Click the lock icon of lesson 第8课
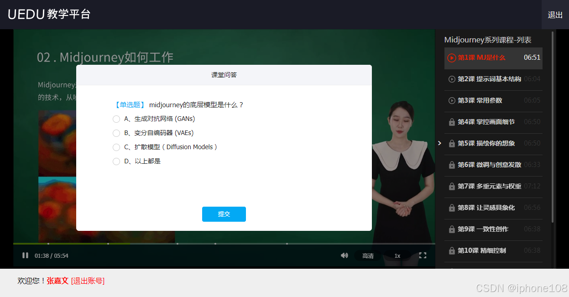This screenshot has height=297, width=569. pos(452,208)
